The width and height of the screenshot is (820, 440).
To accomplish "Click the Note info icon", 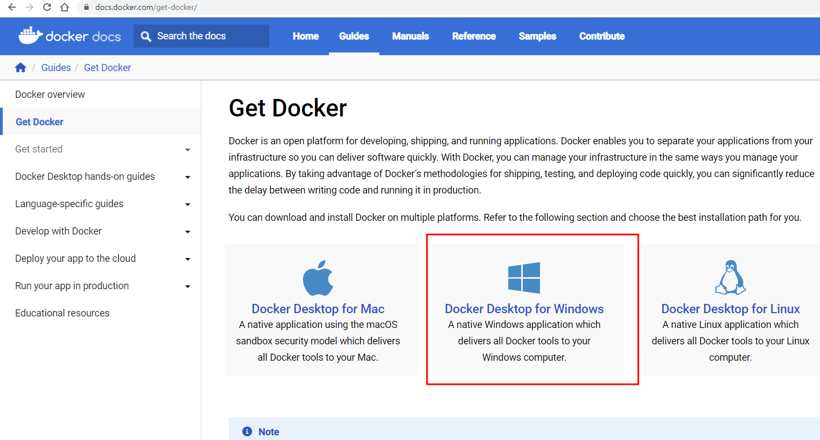I will point(247,432).
